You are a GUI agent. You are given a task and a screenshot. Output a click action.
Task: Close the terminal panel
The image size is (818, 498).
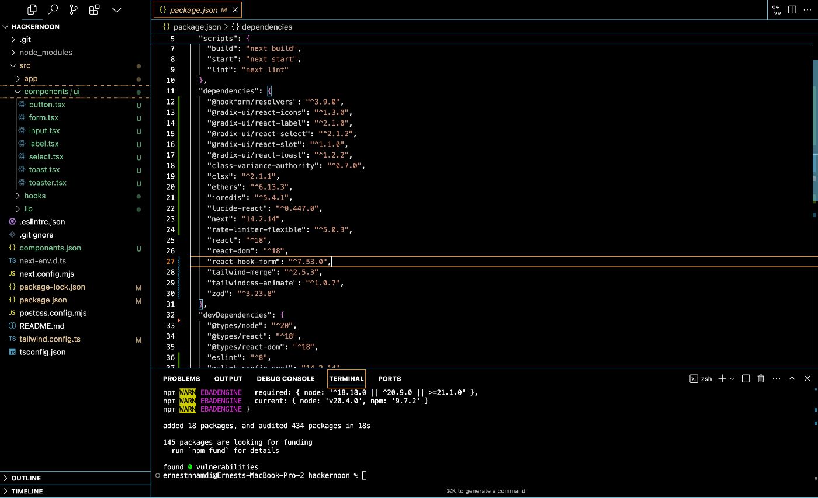click(x=807, y=378)
